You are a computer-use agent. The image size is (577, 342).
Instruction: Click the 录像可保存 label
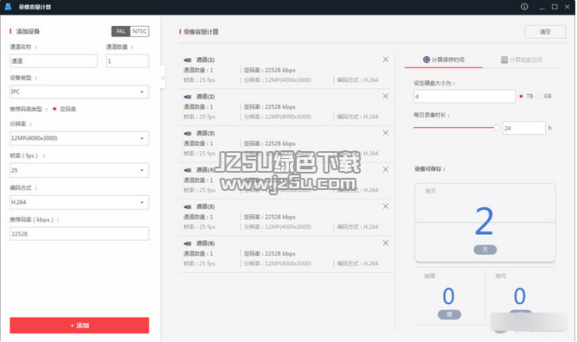pos(430,169)
